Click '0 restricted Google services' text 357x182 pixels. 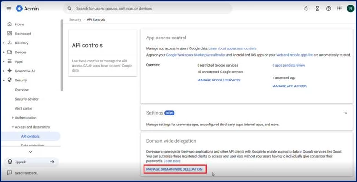[x=218, y=65]
